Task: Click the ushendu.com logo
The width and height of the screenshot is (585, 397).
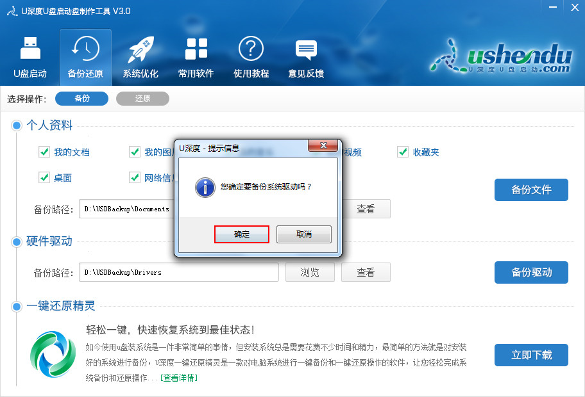Action: click(502, 56)
